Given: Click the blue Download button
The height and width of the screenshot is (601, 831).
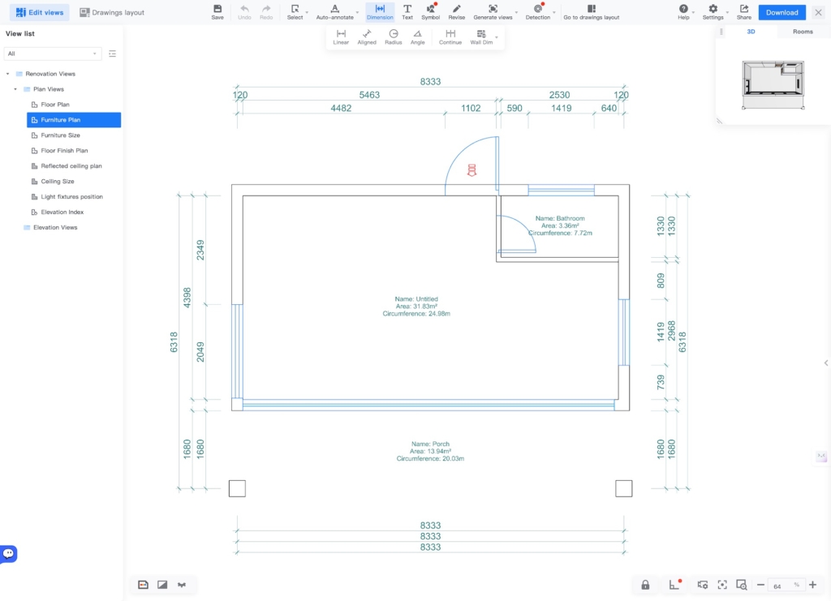Looking at the screenshot, I should click(781, 12).
